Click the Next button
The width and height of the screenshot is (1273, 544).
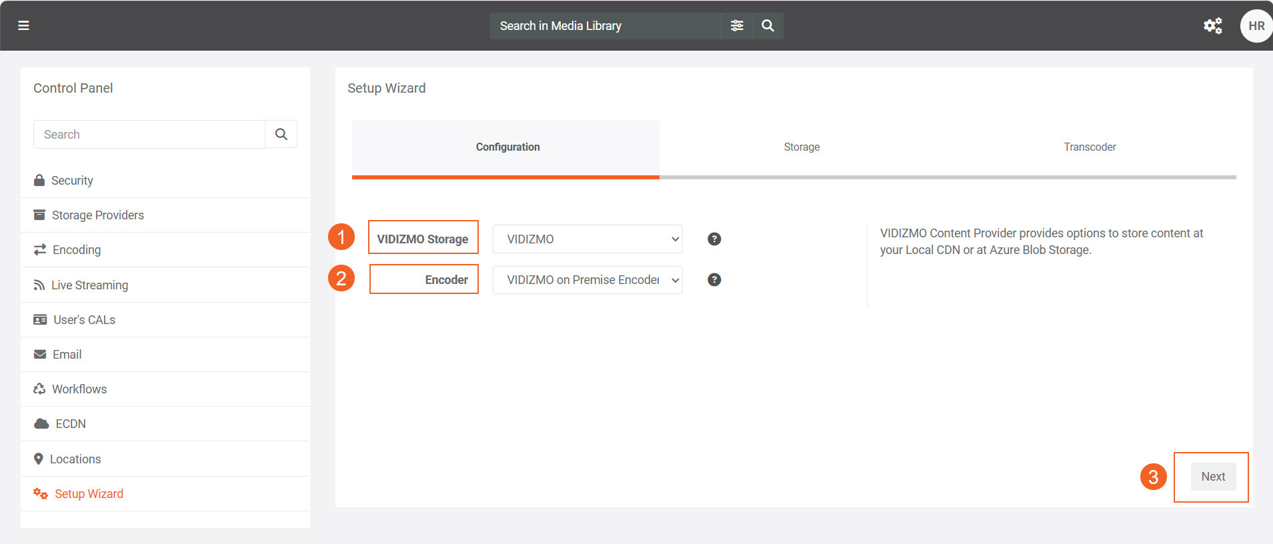coord(1212,477)
